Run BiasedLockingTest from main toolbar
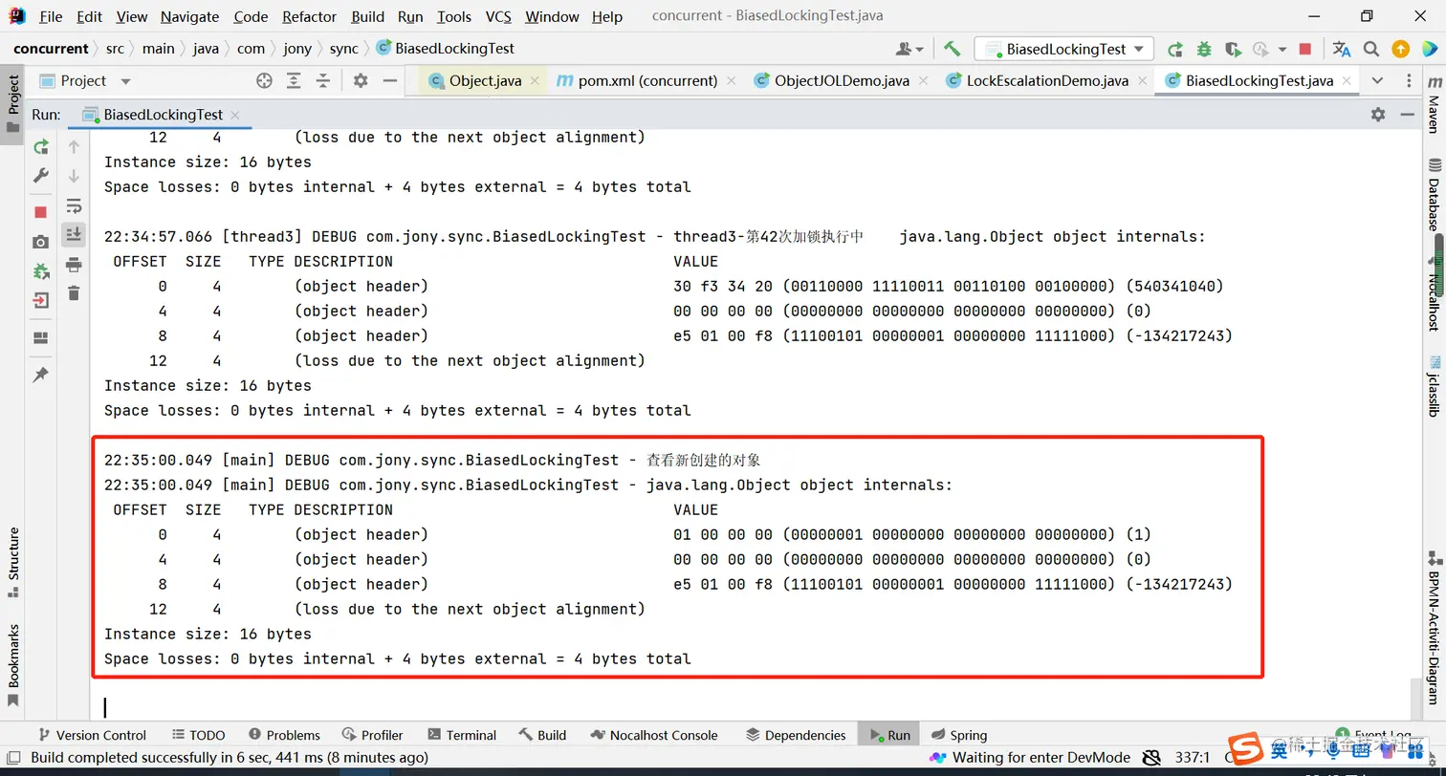This screenshot has height=776, width=1446. 1175,49
